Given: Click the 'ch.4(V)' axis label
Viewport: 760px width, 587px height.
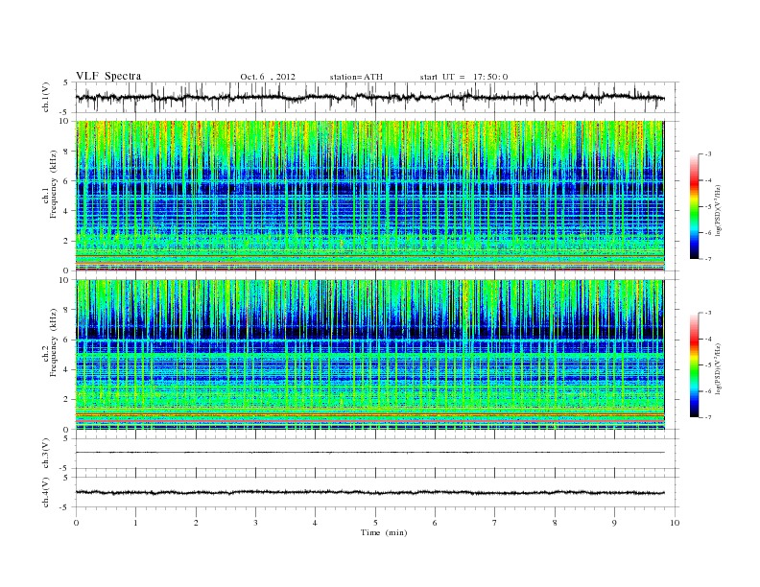Looking at the screenshot, I should click(46, 492).
